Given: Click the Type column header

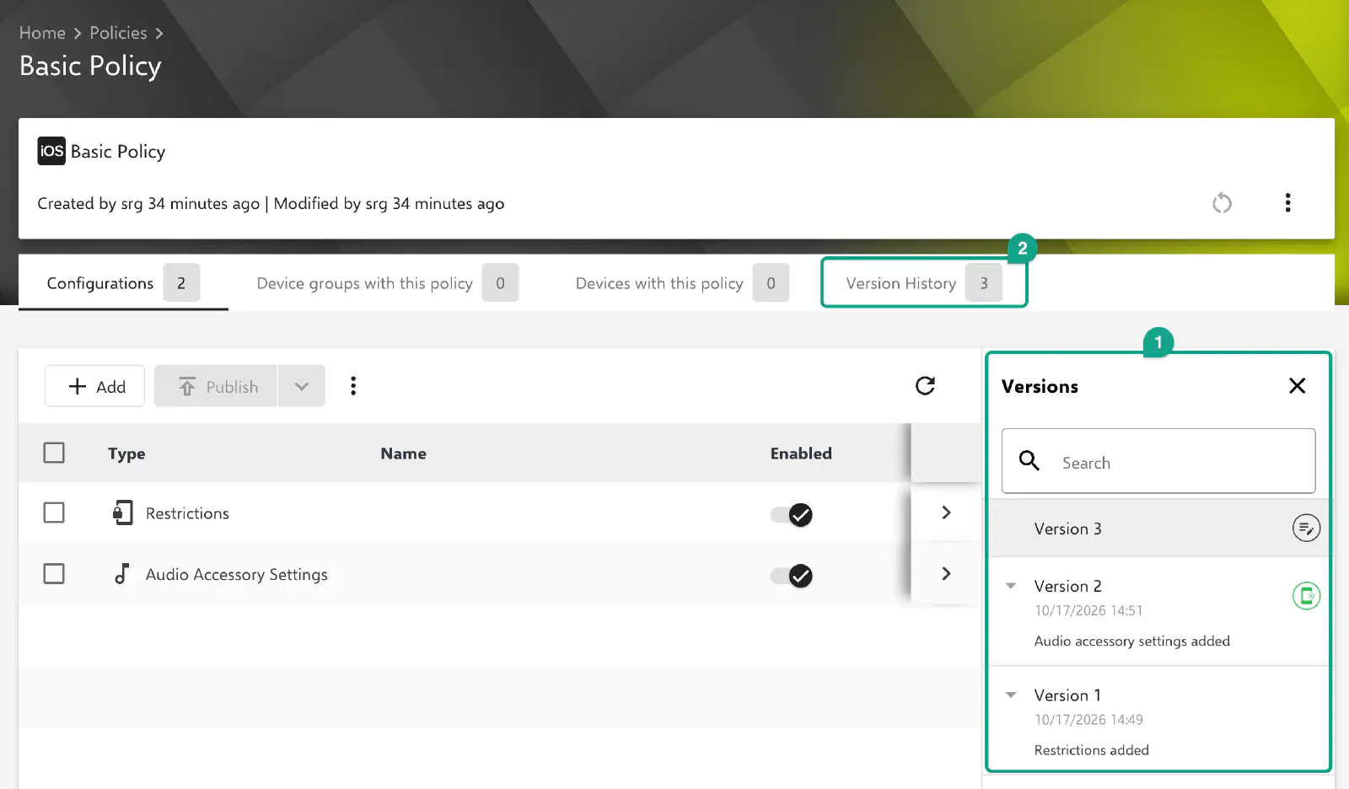Looking at the screenshot, I should 126,454.
